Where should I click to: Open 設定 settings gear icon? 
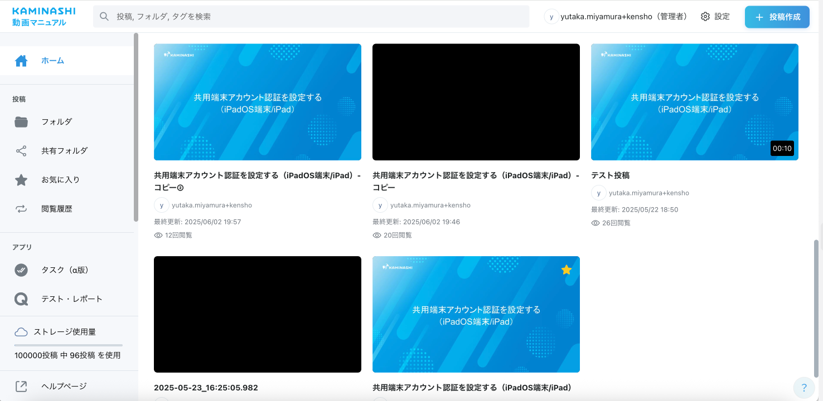click(x=705, y=17)
